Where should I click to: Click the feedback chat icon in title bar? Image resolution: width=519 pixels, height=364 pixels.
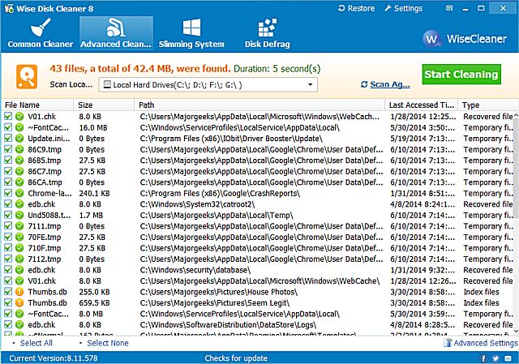[449, 8]
